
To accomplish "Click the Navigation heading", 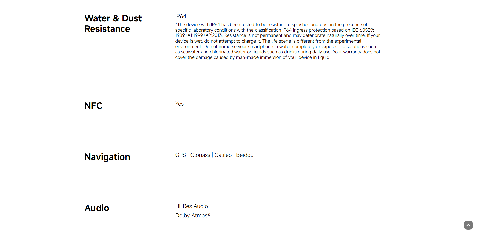I will tap(107, 157).
